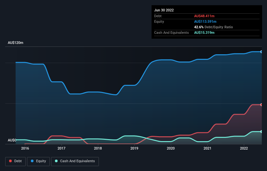
Task: Click the 2020 x-axis label
Action: [171, 148]
